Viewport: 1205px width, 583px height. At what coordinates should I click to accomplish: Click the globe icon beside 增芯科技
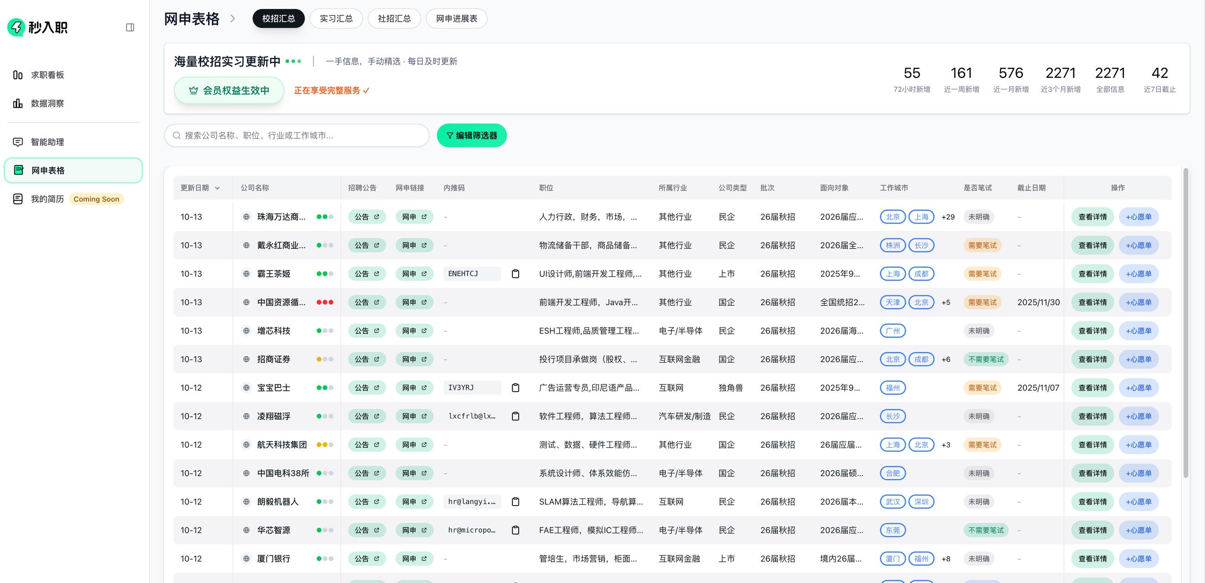pyautogui.click(x=246, y=331)
